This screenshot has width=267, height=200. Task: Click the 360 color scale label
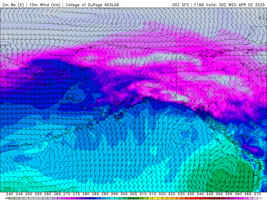click(238, 194)
